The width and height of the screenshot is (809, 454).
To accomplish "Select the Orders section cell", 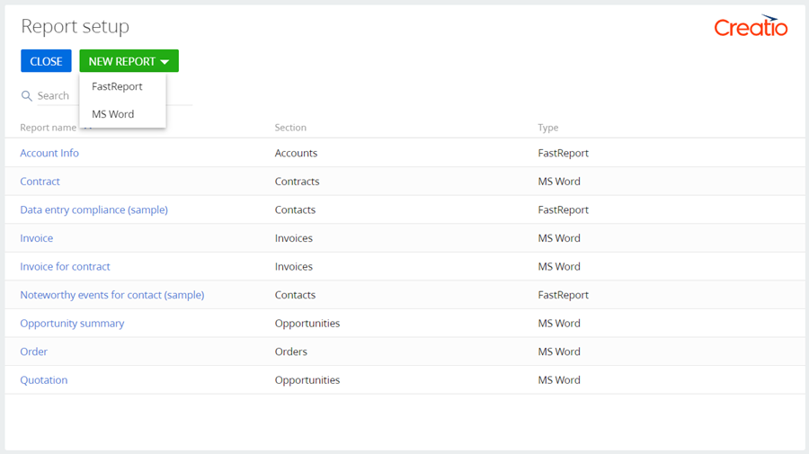I will tap(291, 352).
